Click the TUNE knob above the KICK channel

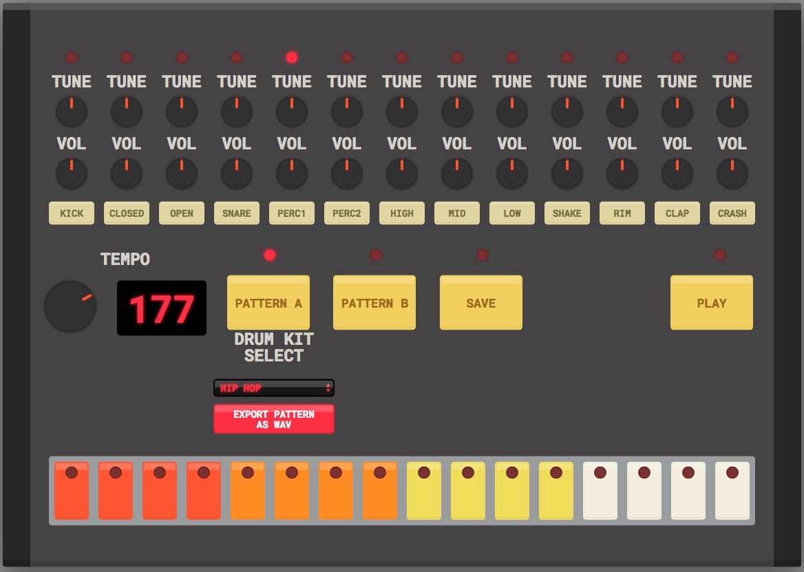72,111
